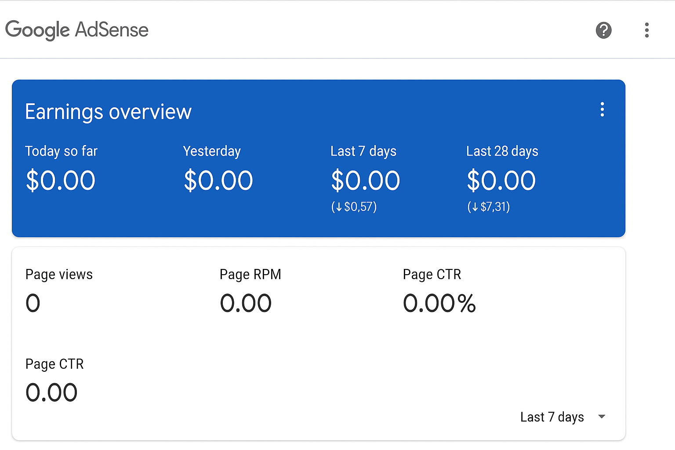The width and height of the screenshot is (675, 450).
Task: Open the top header three-dot menu
Action: tap(646, 30)
